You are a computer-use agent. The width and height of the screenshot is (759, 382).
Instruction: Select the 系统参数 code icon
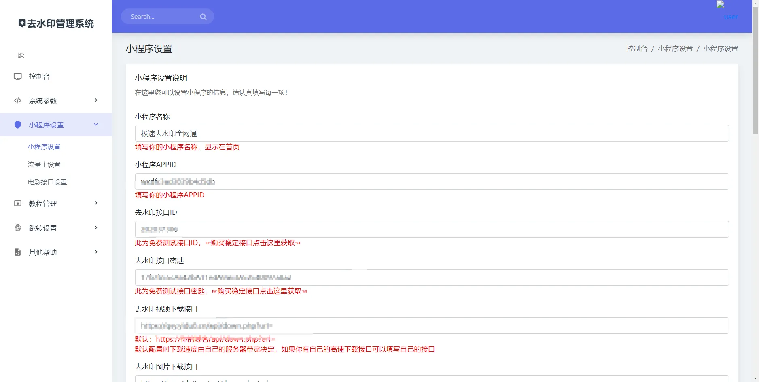pos(18,100)
